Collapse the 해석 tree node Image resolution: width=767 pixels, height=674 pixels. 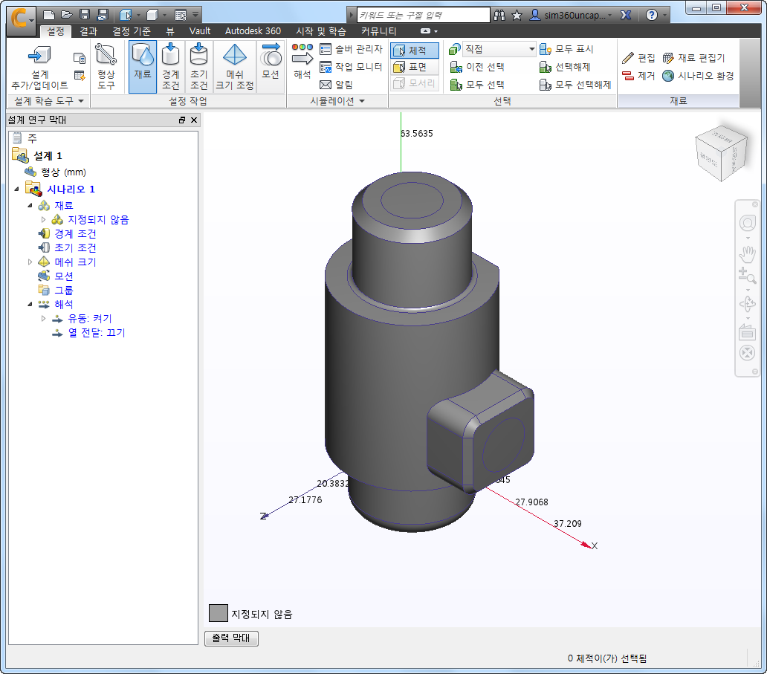(x=30, y=304)
